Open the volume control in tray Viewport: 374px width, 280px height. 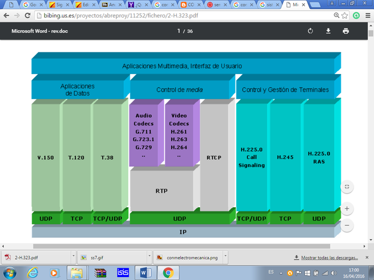[x=334, y=273]
